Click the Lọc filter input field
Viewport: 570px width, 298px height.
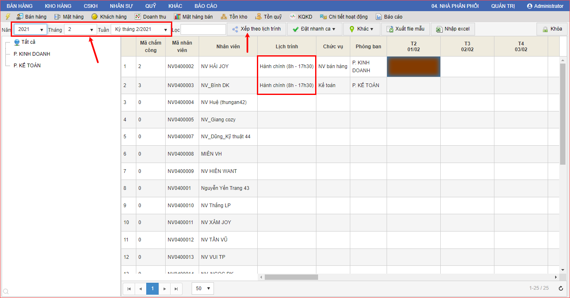203,30
